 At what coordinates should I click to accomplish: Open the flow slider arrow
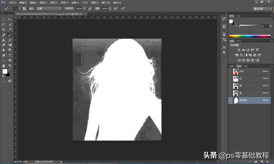coord(110,9)
